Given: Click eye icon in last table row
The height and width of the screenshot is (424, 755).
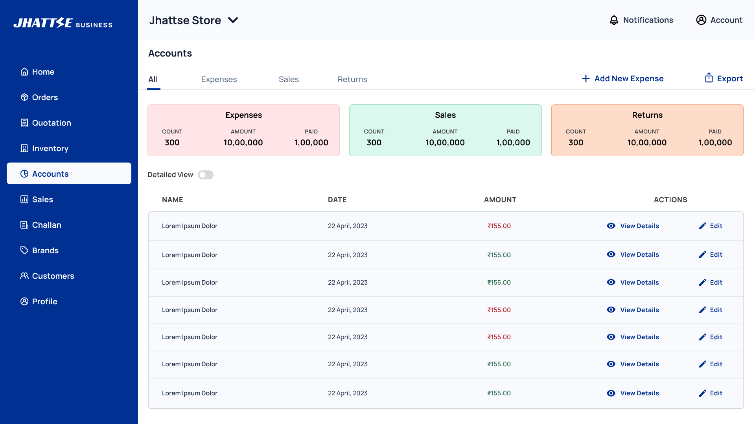Looking at the screenshot, I should point(611,393).
